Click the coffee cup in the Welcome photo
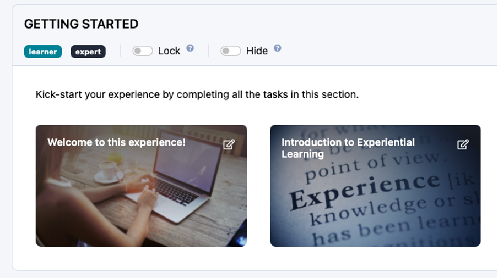This screenshot has width=498, height=278. pyautogui.click(x=106, y=169)
